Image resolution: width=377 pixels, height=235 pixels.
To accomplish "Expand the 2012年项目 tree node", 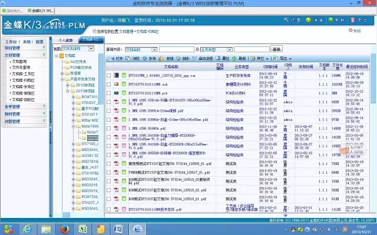I will [68, 85].
